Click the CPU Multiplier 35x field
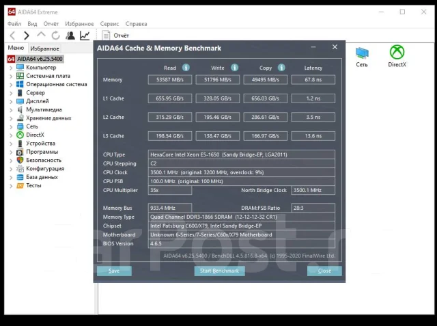Image resolution: width=437 pixels, height=326 pixels. click(x=170, y=190)
